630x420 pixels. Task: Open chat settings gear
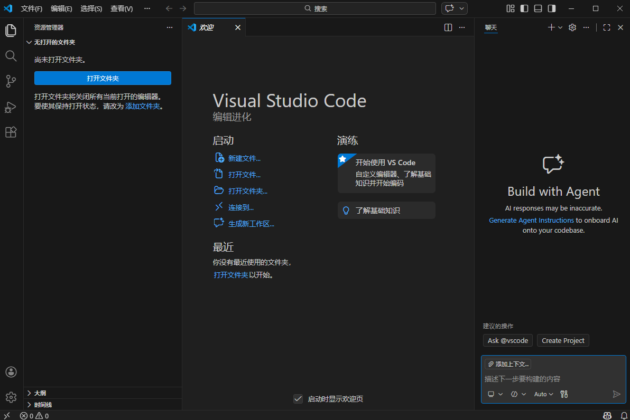(572, 27)
